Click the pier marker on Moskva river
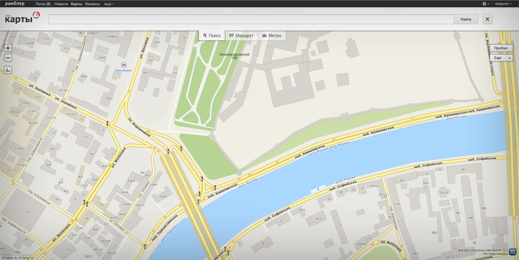Viewport: 519px width, 260px height. pyautogui.click(x=318, y=190)
